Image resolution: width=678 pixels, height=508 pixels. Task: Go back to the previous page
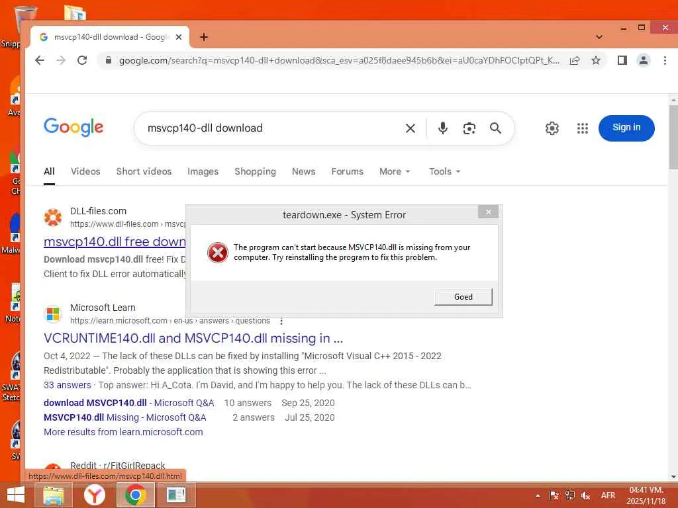pos(40,60)
